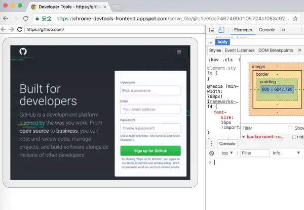Open the Info log level dropdown
The height and width of the screenshot is (210, 304).
(286, 153)
